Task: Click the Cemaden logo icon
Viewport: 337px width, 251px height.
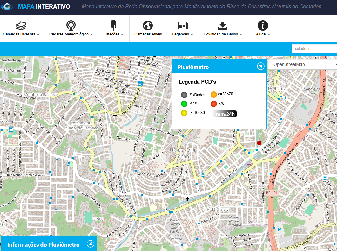Action: [x=7, y=6]
